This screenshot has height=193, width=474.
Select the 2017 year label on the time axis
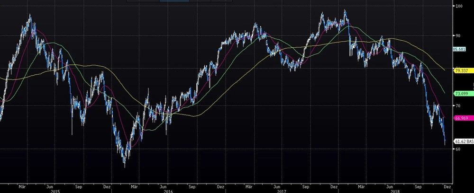(281, 191)
